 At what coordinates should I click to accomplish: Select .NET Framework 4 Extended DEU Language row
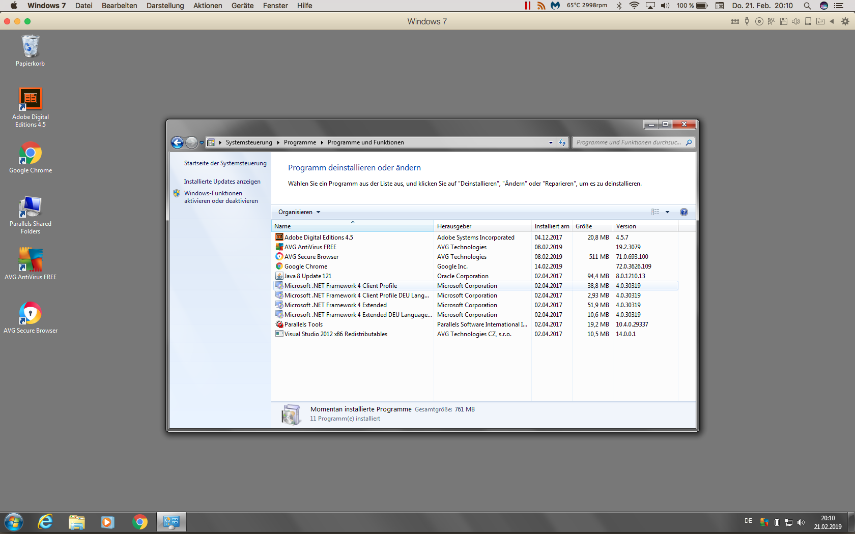pyautogui.click(x=475, y=315)
